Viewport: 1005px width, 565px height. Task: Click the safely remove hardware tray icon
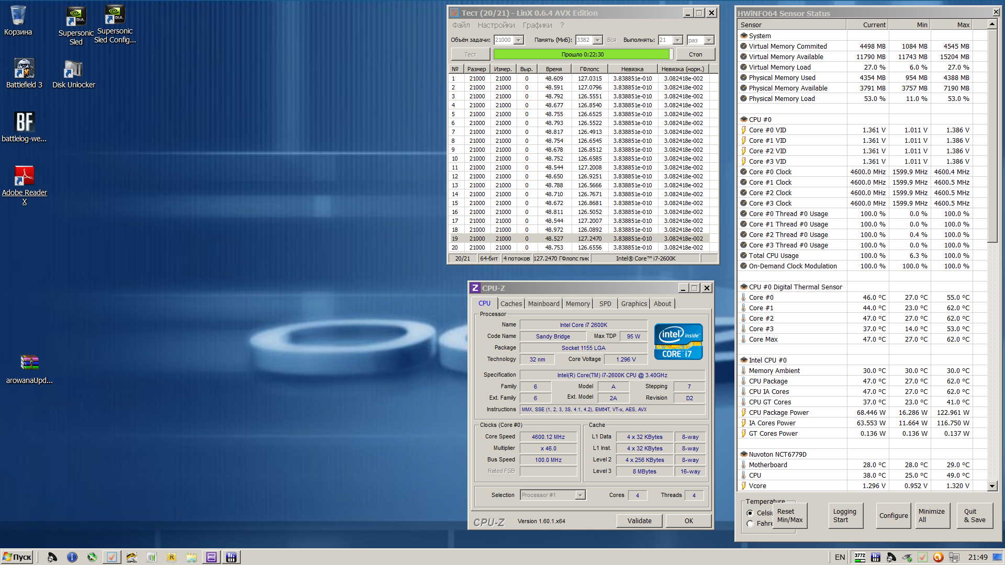907,557
